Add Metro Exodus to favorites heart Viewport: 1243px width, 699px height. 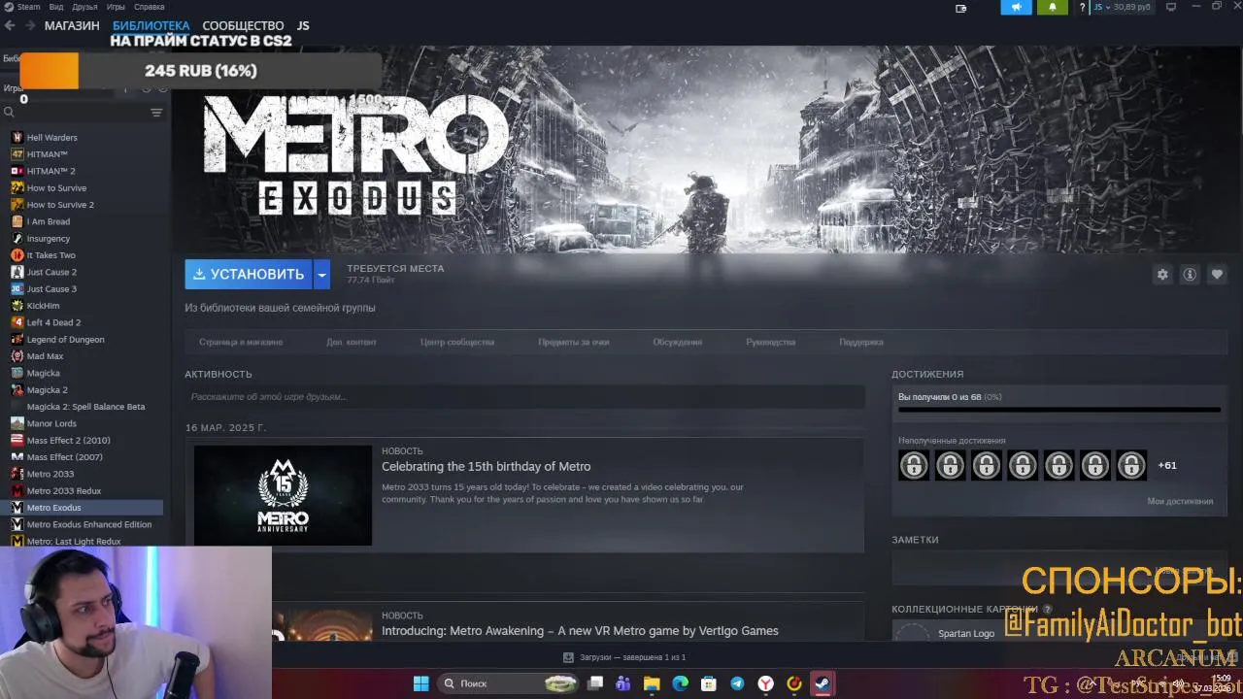(1217, 275)
